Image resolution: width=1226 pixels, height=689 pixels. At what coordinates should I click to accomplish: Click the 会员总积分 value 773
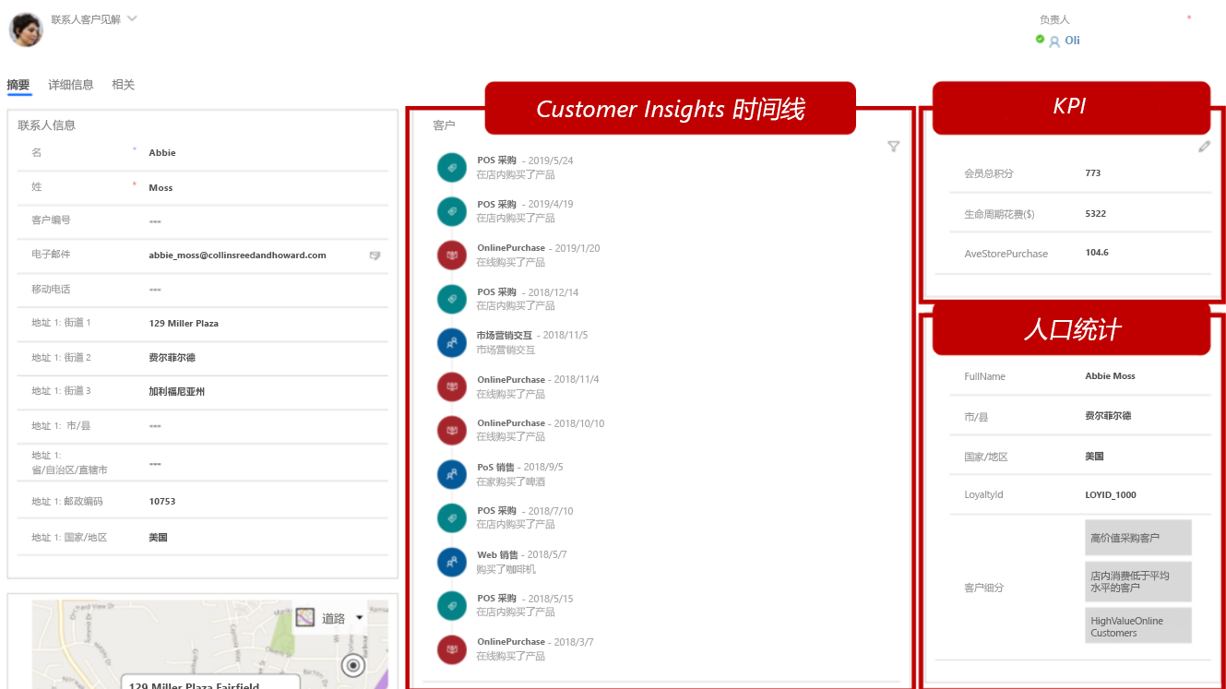(1093, 173)
